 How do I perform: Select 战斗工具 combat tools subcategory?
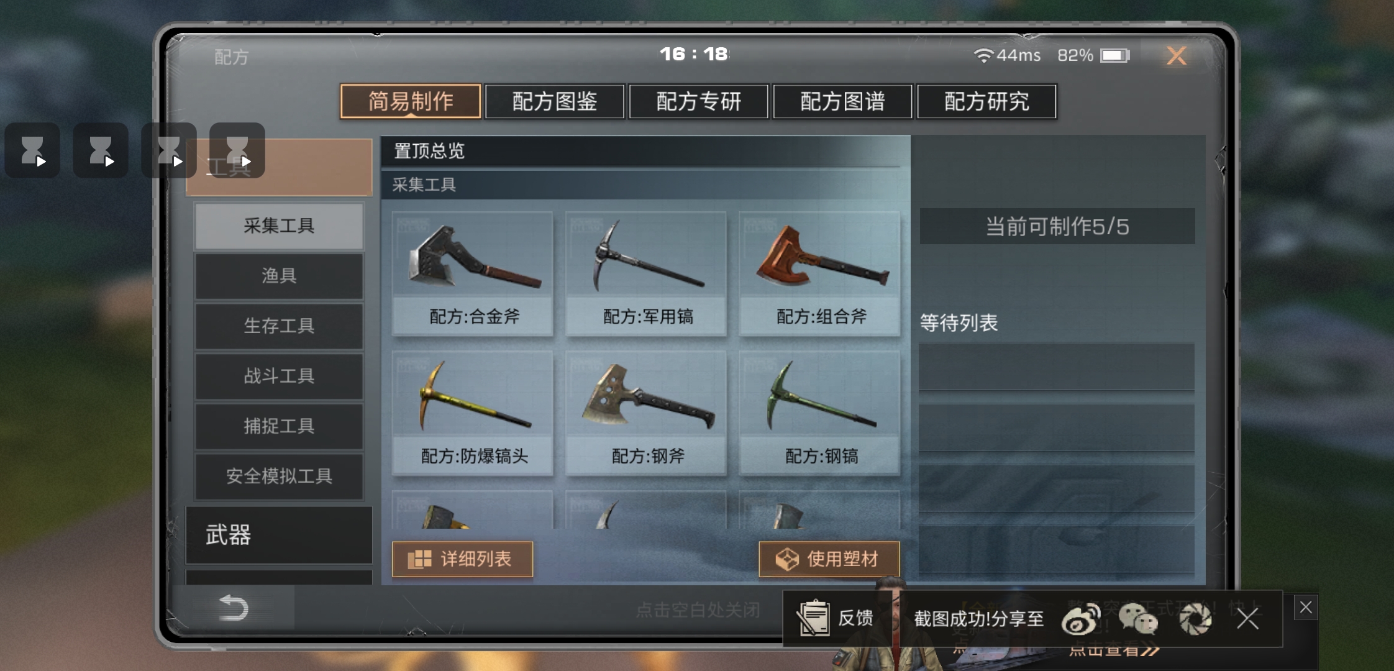pos(279,376)
